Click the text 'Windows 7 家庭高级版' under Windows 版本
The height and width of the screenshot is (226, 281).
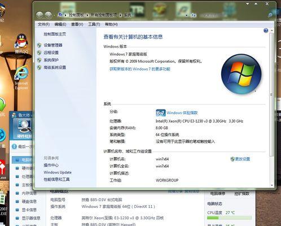pos(128,54)
